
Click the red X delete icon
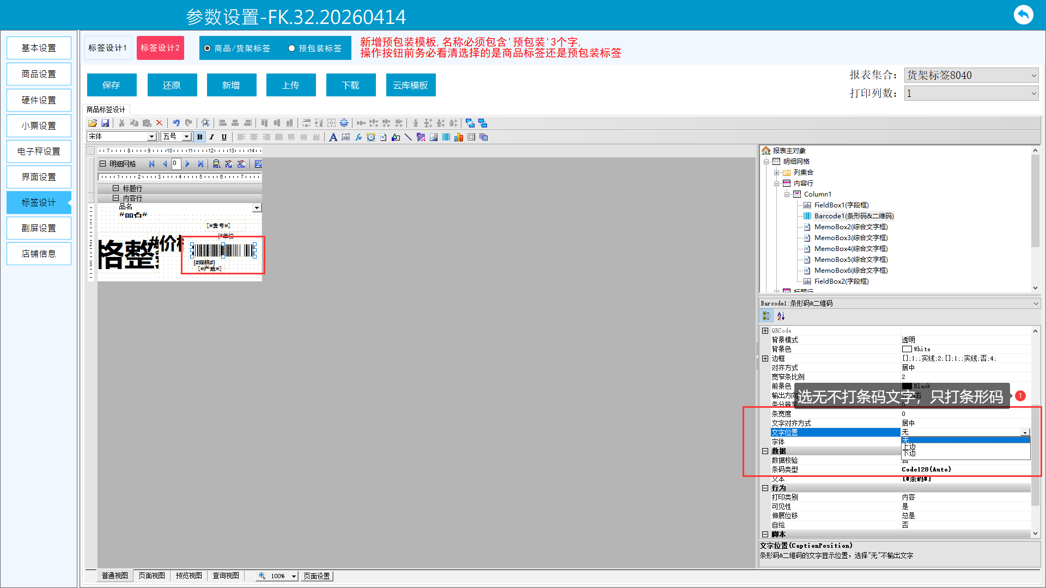[159, 123]
